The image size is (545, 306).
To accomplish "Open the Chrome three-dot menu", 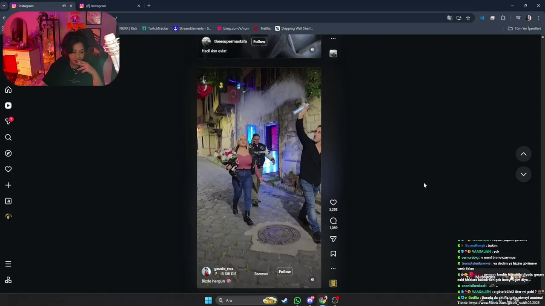I will tap(539, 18).
